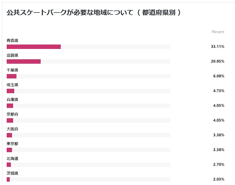This screenshot has height=185, width=235.
Task: Click the 2.03% value
Action: coord(219,179)
